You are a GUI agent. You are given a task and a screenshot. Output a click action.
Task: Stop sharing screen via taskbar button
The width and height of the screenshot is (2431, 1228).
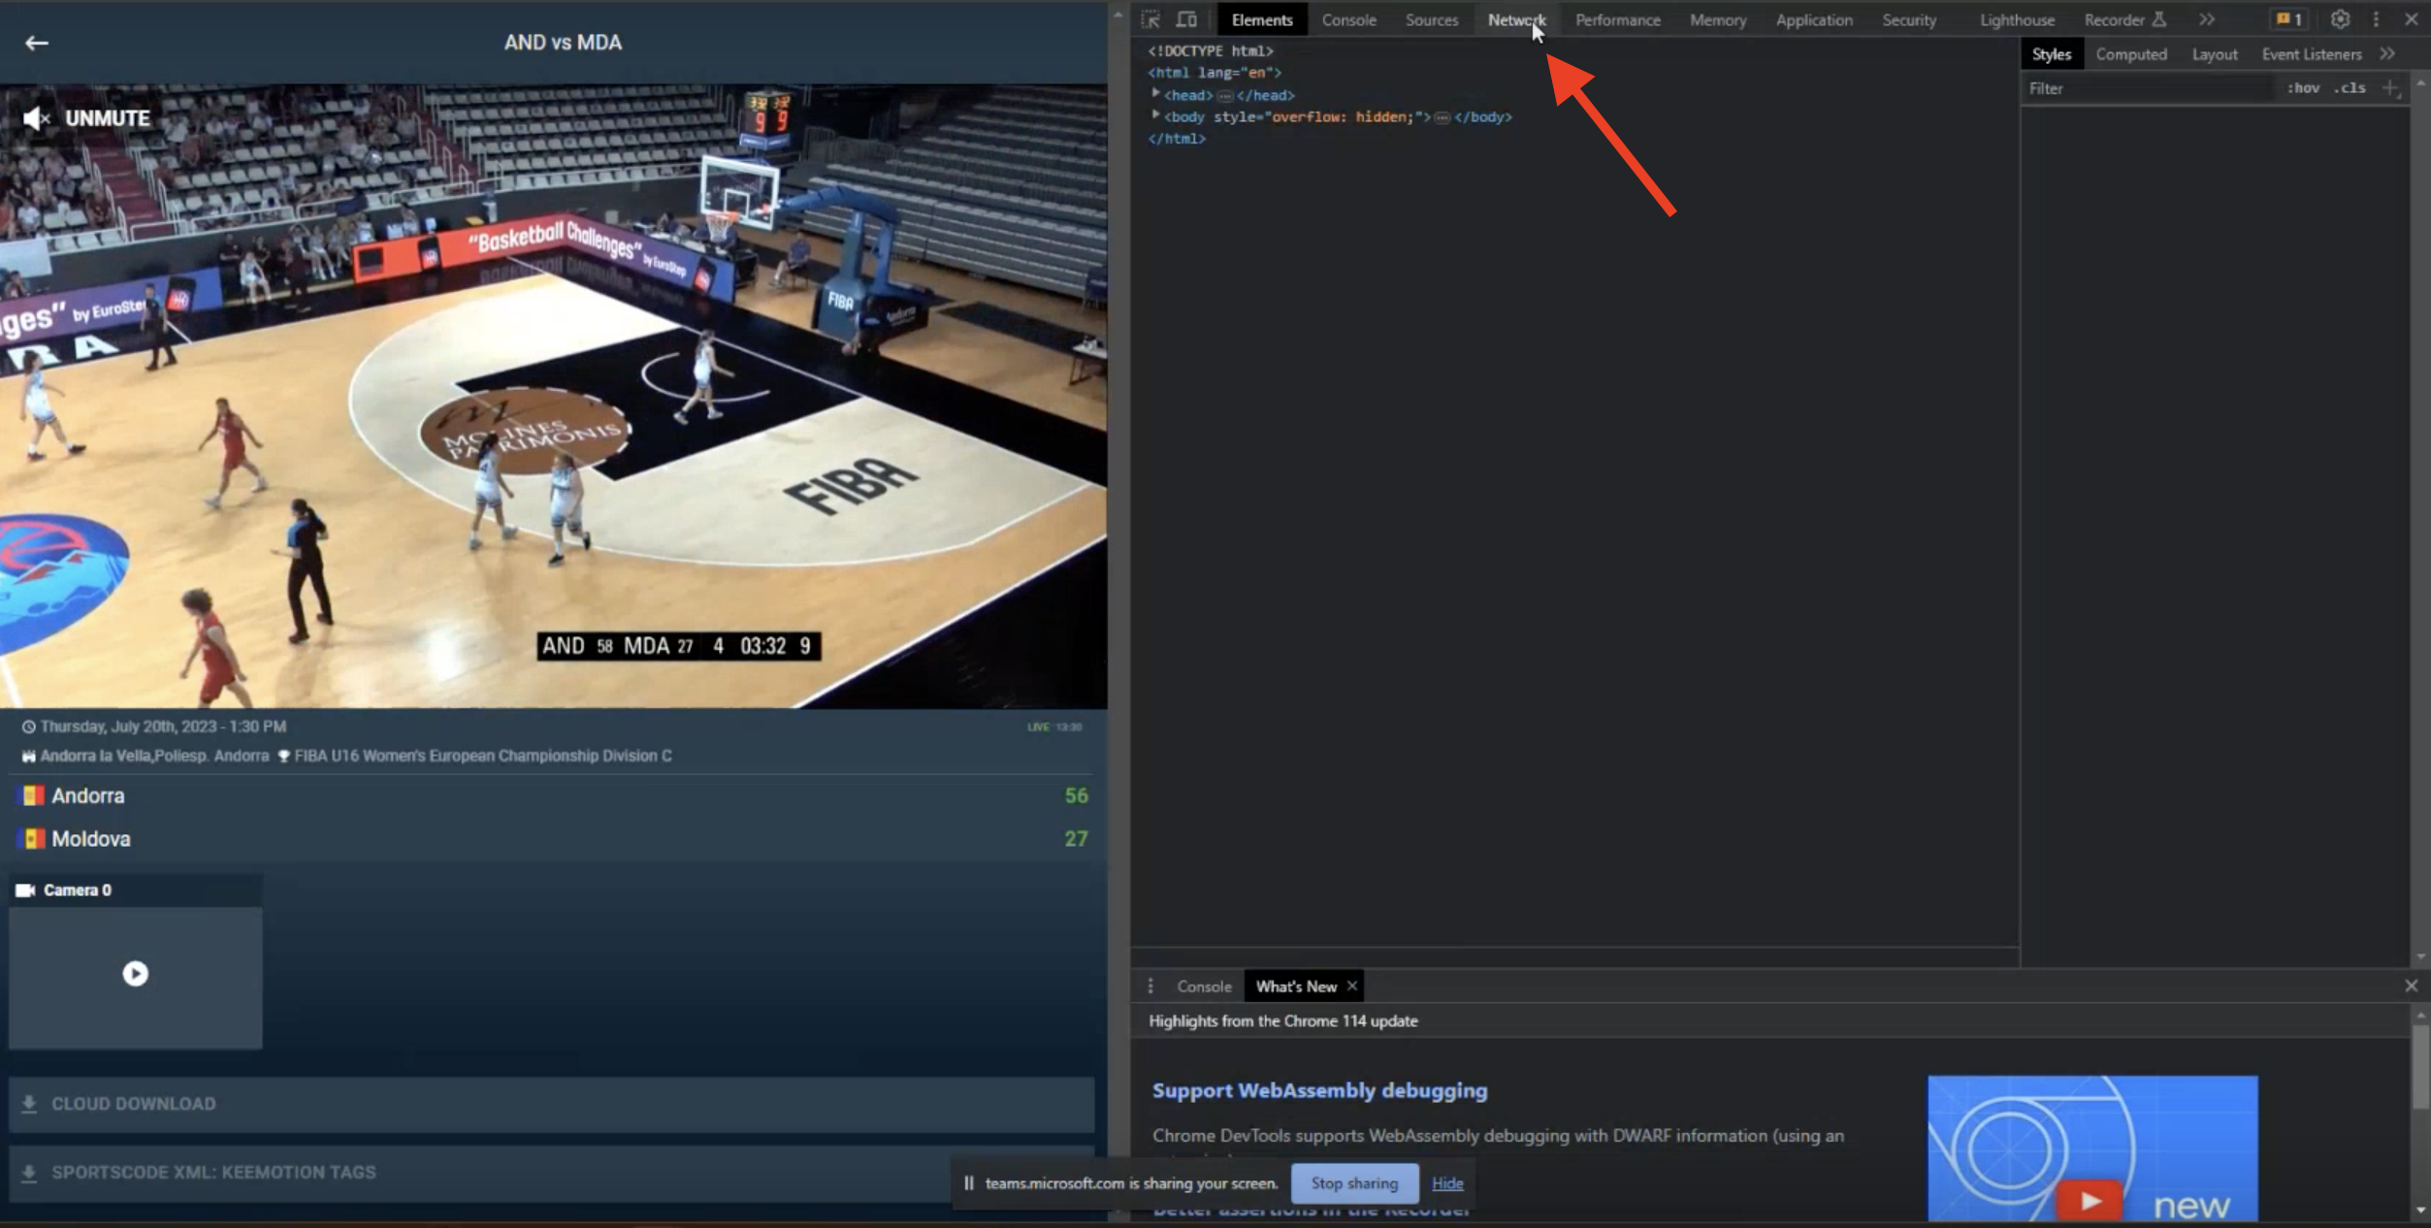[x=1353, y=1182]
